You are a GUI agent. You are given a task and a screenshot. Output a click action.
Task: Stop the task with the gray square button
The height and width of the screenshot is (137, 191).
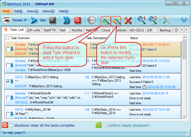pyautogui.click(x=53, y=20)
